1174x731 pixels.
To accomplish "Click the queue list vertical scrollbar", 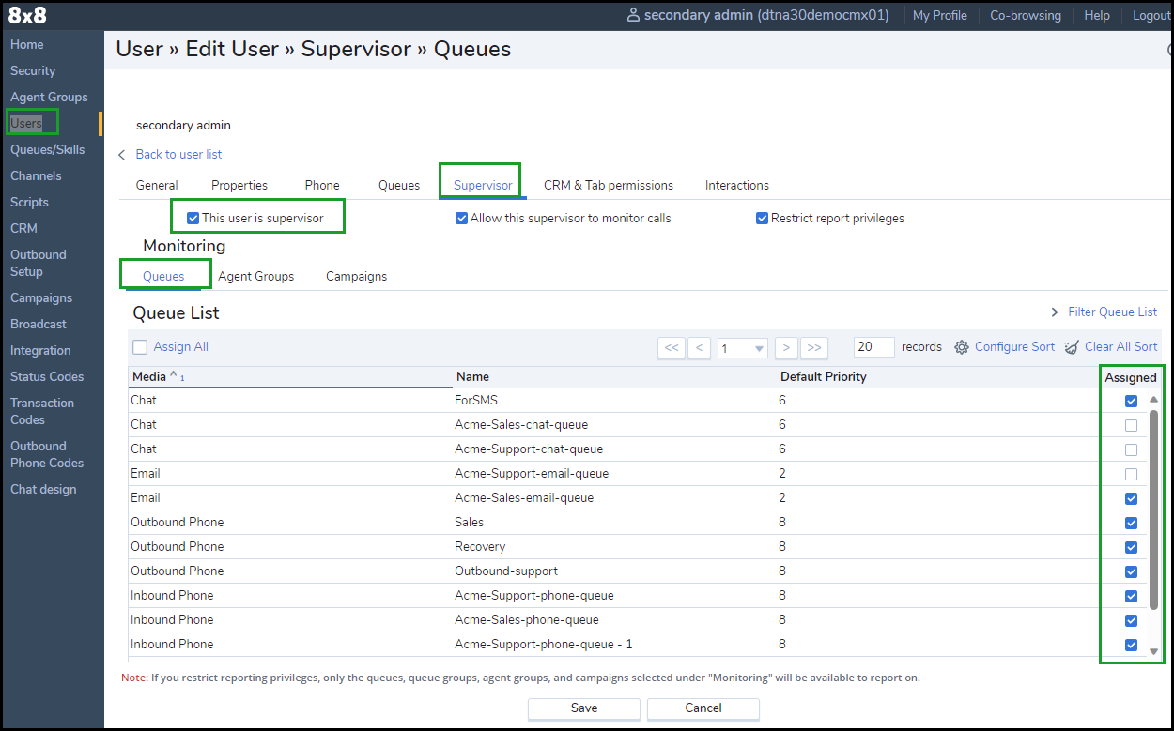I will pos(1153,509).
